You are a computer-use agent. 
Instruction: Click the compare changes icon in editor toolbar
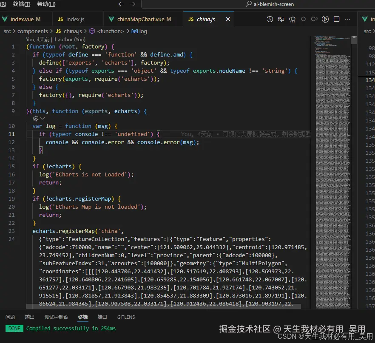[281, 19]
